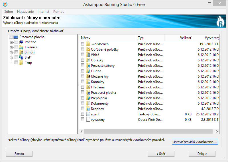Click the horizontal scrollbar thumb in file list
Image resolution: width=228 pixels, height=162 pixels.
point(148,131)
